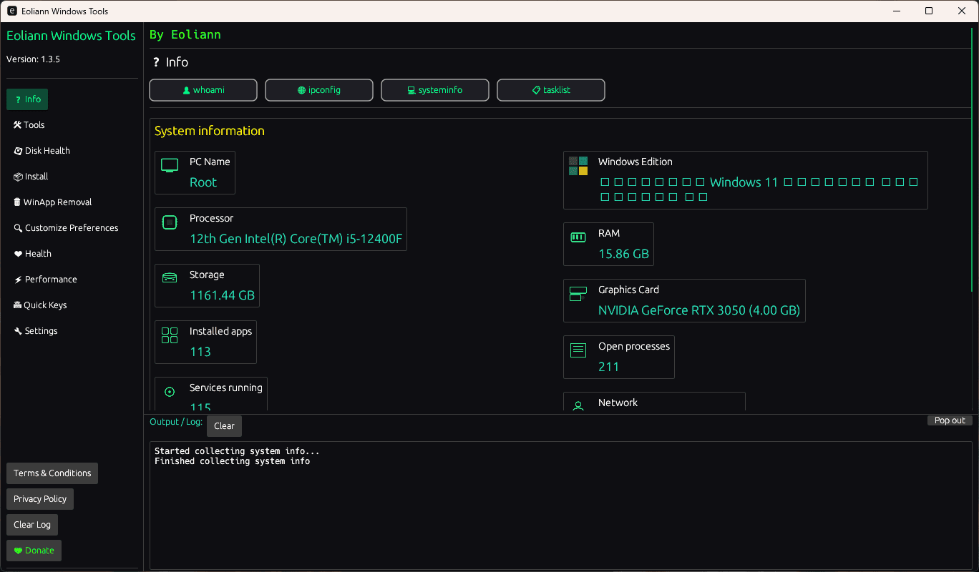Click the computer icon on systeminfo button

[411, 91]
